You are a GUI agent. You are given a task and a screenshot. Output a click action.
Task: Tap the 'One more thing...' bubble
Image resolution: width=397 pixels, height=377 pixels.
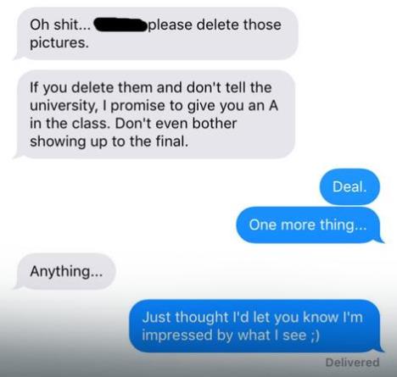(309, 225)
